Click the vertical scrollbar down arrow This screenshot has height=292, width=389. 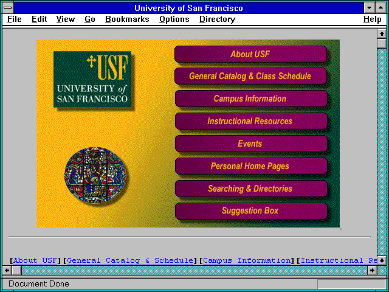(x=382, y=260)
